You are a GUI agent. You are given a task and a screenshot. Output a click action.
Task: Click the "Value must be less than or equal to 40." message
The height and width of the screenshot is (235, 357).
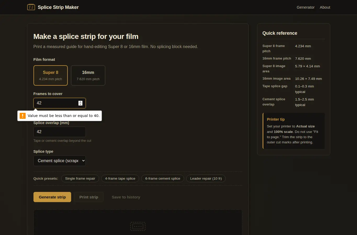64,116
